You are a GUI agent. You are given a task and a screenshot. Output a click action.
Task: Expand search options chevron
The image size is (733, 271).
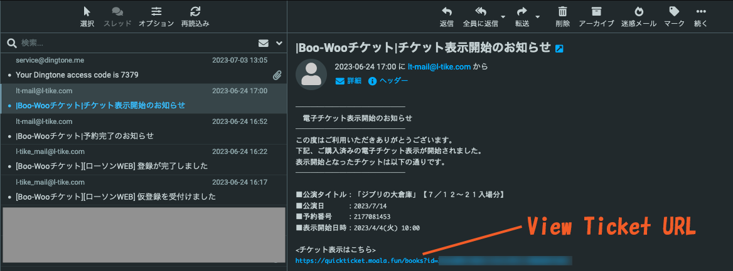pos(279,43)
